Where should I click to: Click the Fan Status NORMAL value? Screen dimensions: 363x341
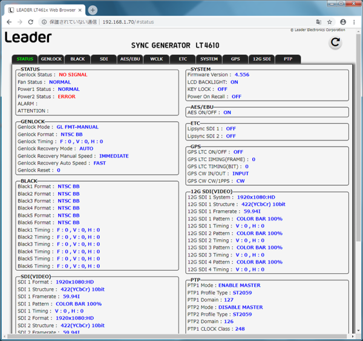tap(60, 82)
